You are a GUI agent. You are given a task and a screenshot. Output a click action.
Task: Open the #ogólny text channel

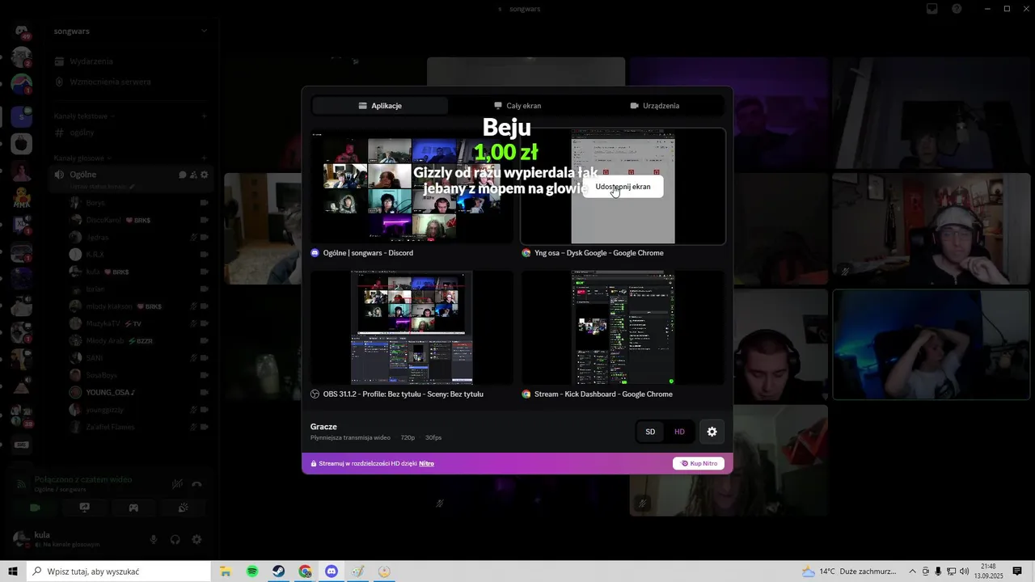click(131, 133)
